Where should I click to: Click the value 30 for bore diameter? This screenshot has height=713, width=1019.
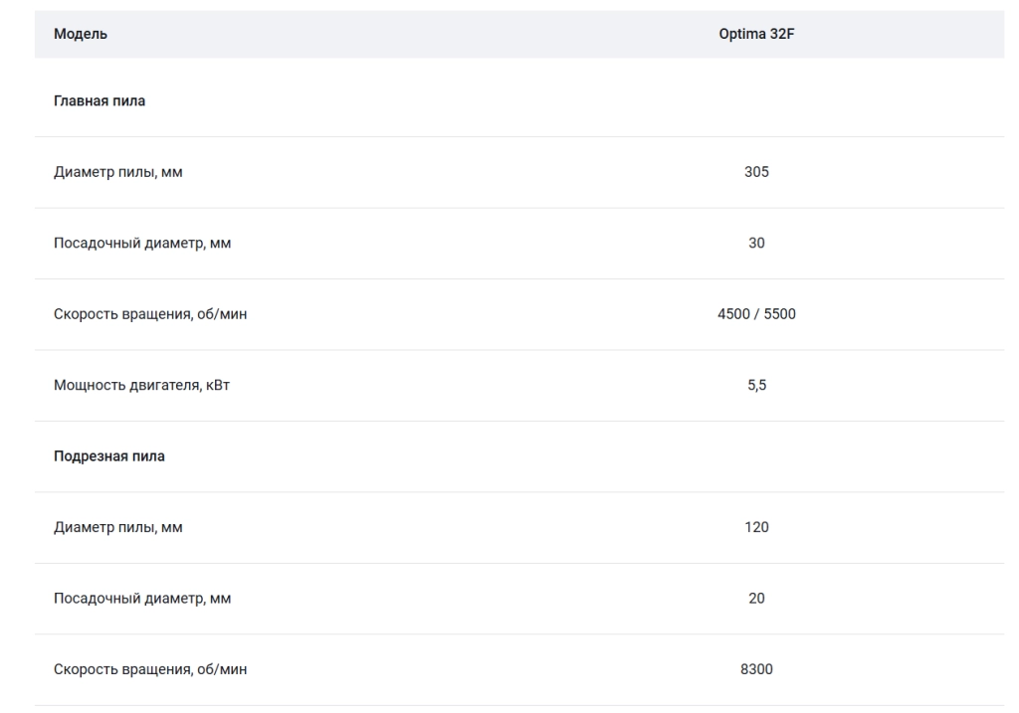pyautogui.click(x=756, y=243)
